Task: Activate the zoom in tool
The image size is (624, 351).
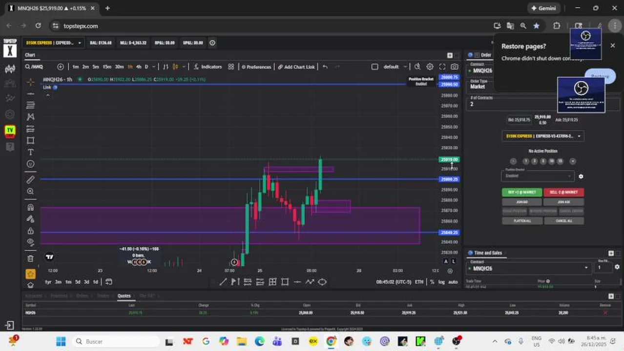Action: coord(30,191)
